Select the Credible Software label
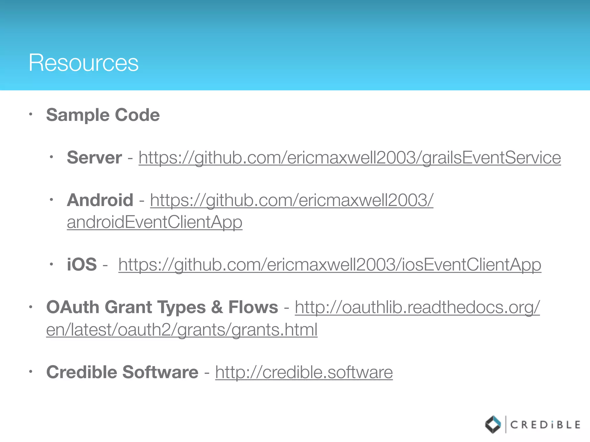Image resolution: width=590 pixels, height=442 pixels. pyautogui.click(x=122, y=372)
